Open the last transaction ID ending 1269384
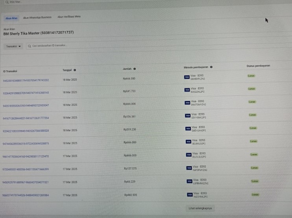The image size is (292, 218). click(26, 195)
